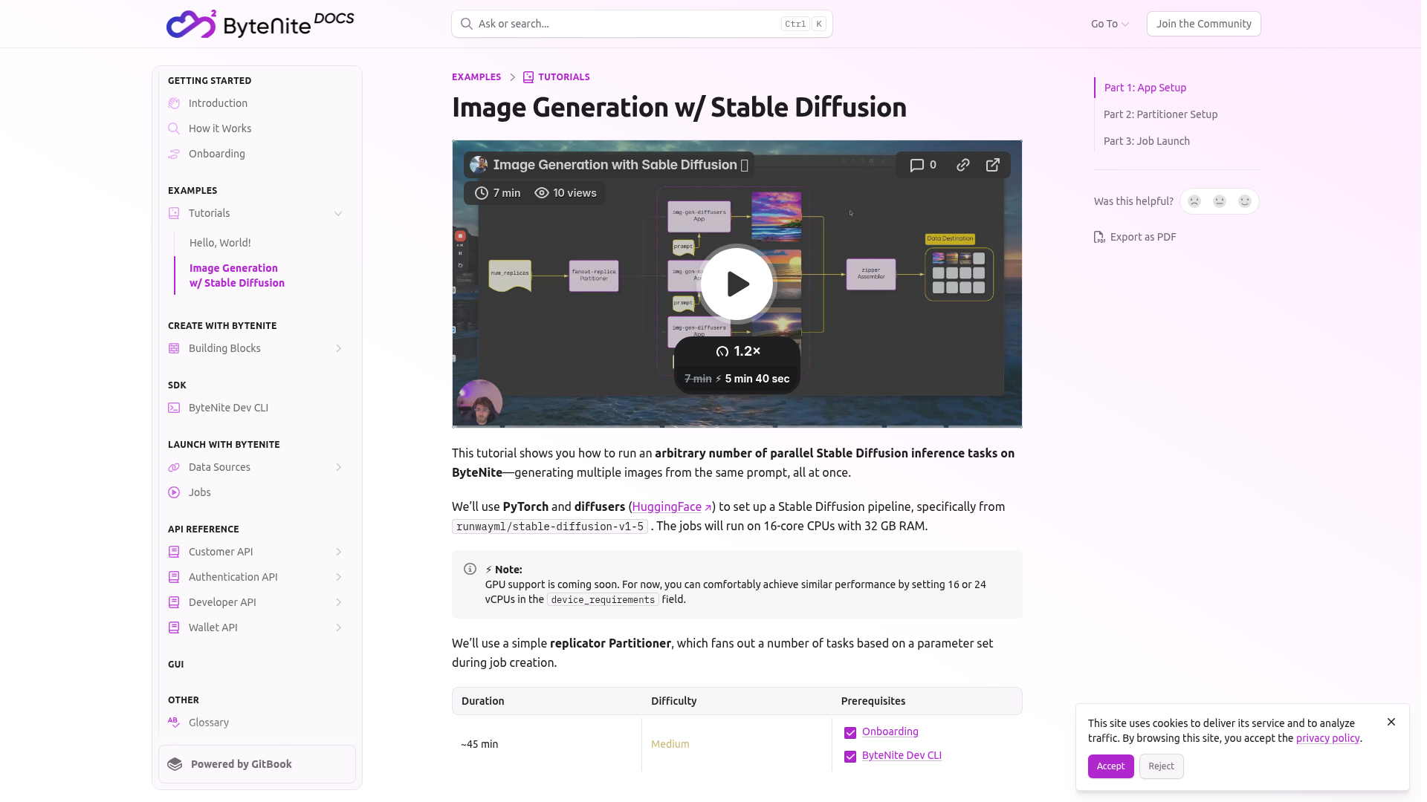Expand the Building Blocks section
Image resolution: width=1427 pixels, height=802 pixels.
pyautogui.click(x=338, y=348)
